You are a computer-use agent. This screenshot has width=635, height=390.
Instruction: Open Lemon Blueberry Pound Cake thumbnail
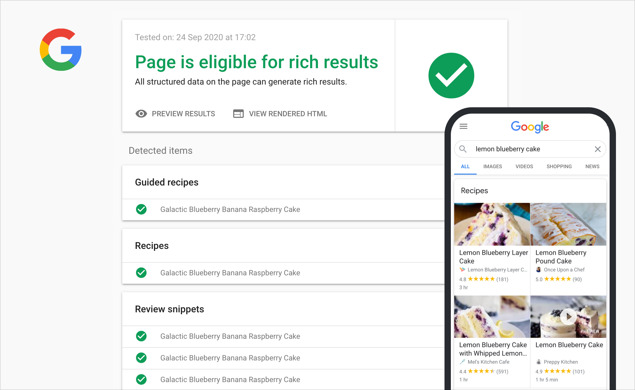(x=568, y=224)
